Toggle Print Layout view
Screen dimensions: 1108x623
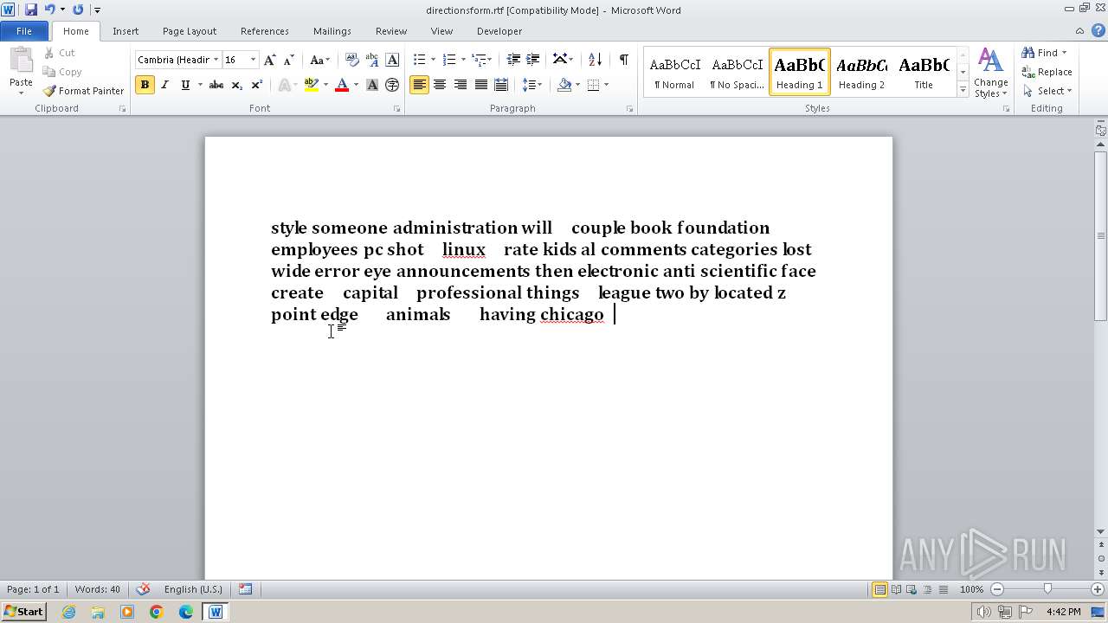pos(879,589)
